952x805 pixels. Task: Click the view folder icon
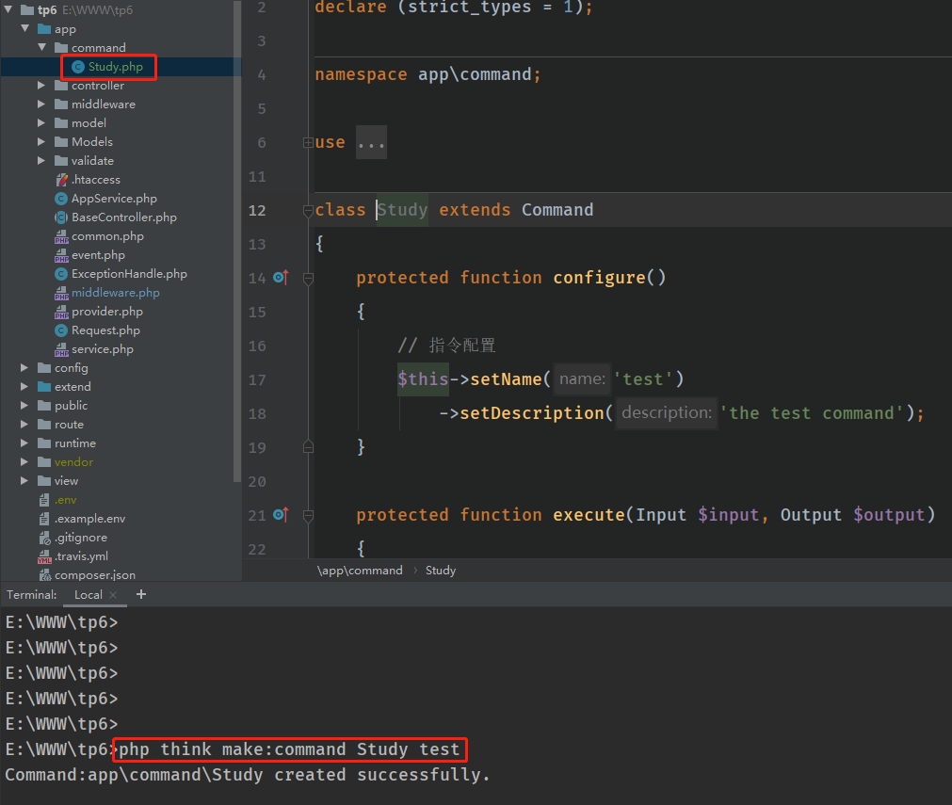44,481
